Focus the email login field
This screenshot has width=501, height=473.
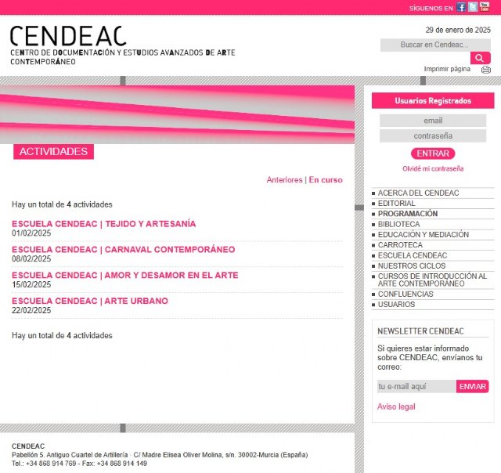tap(433, 121)
